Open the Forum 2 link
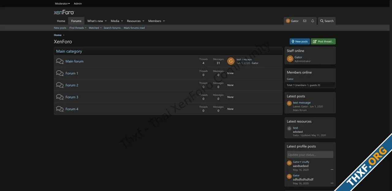The width and height of the screenshot is (392, 191). pyautogui.click(x=72, y=85)
